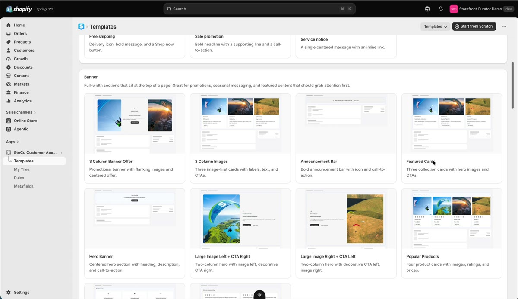Click the SCD store avatar
Screen dimensions: 518x299
point(454,9)
